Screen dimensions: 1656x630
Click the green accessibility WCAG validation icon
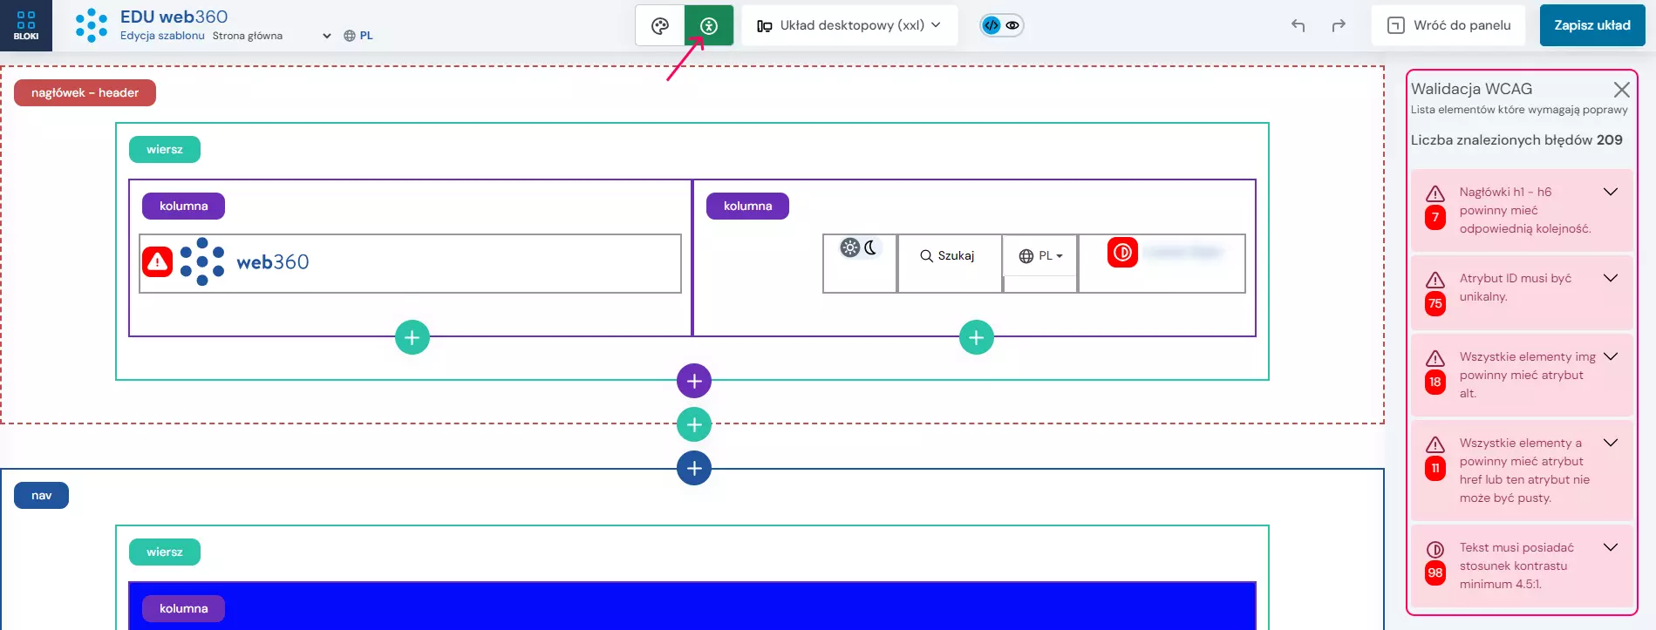[709, 26]
